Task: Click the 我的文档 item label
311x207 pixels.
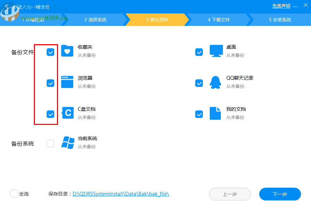Action: [236, 109]
